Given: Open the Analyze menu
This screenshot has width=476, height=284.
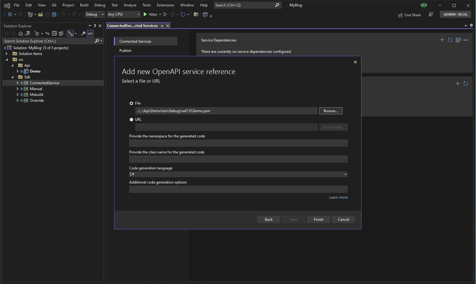Looking at the screenshot, I should click(130, 5).
